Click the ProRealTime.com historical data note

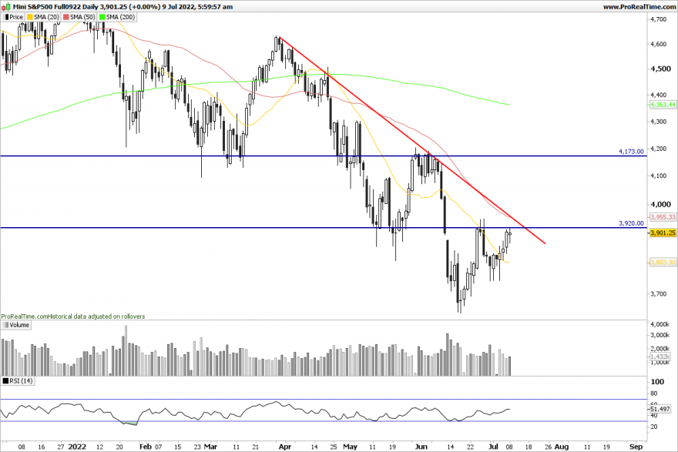pos(73,316)
